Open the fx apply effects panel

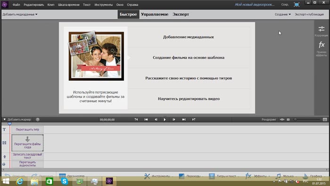[x=321, y=49]
